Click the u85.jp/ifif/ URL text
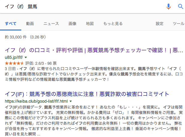The height and width of the screenshot is (137, 185). coord(14,57)
